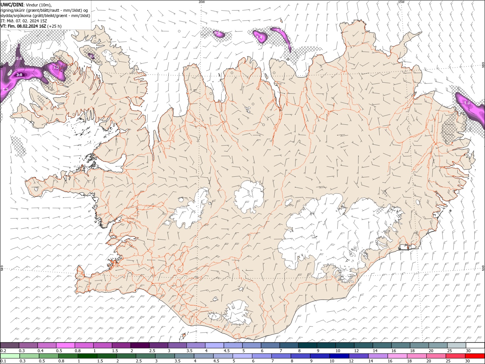Click the 1.3 value off the east coast
The height and width of the screenshot is (364, 485).
[x=467, y=103]
